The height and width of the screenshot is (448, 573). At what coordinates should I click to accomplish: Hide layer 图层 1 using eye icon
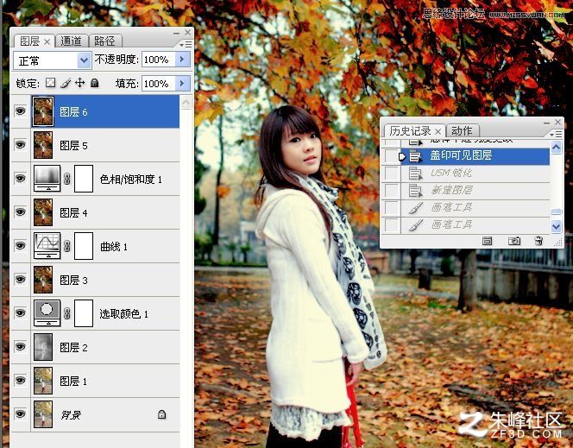point(21,381)
